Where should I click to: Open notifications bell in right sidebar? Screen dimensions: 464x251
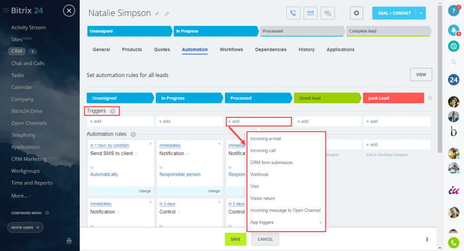[453, 30]
